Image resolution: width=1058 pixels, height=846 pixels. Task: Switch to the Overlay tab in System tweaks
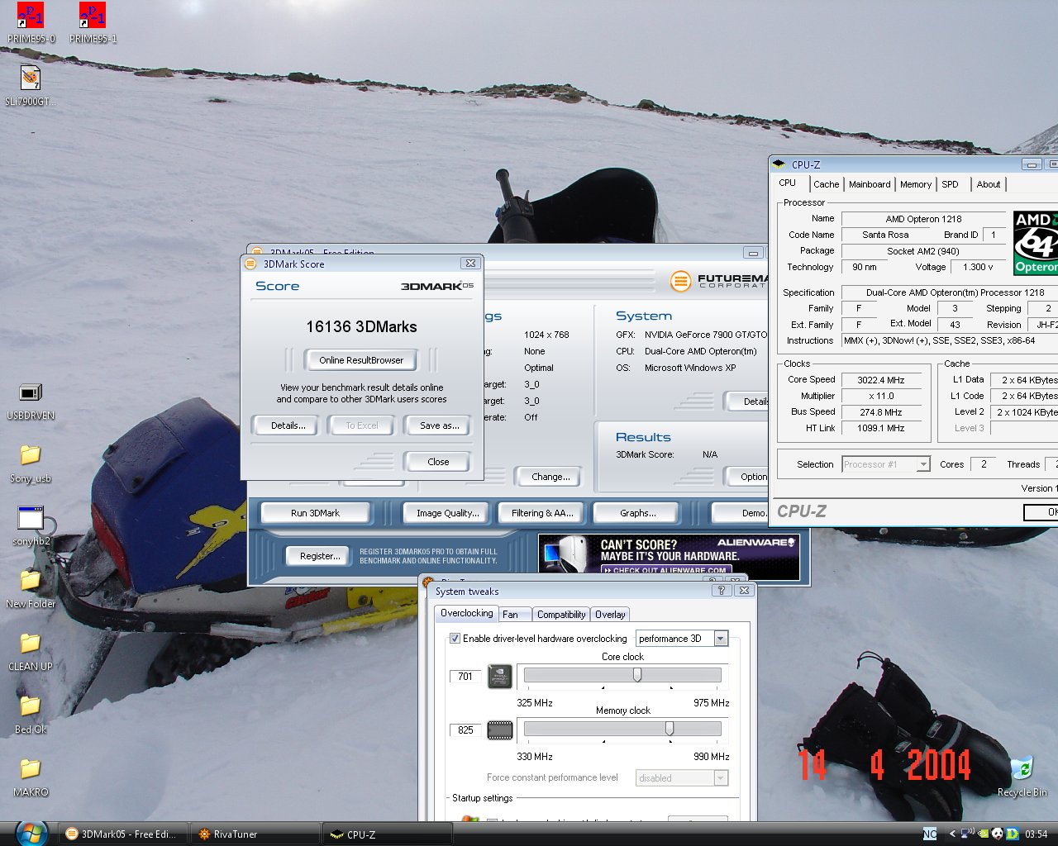point(610,615)
